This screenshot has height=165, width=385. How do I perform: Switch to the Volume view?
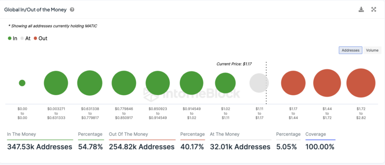click(x=372, y=50)
